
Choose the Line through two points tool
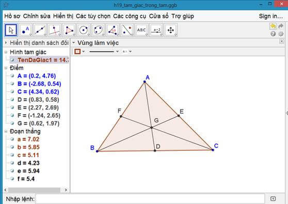tap(40, 30)
